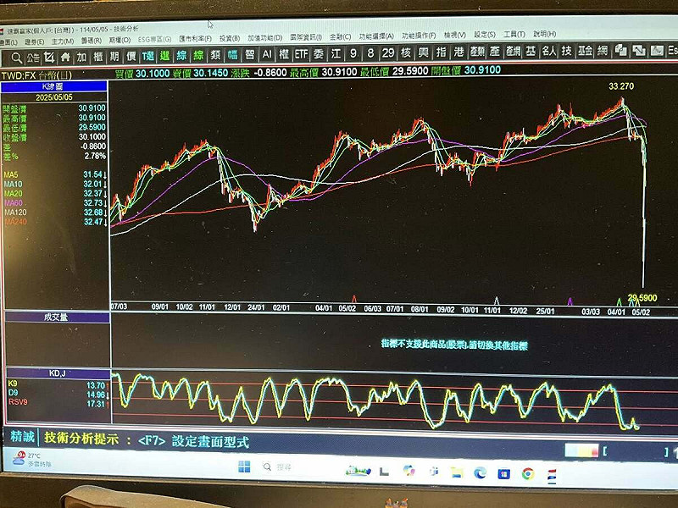Open the 公告 announcements toolbar button

(32, 58)
